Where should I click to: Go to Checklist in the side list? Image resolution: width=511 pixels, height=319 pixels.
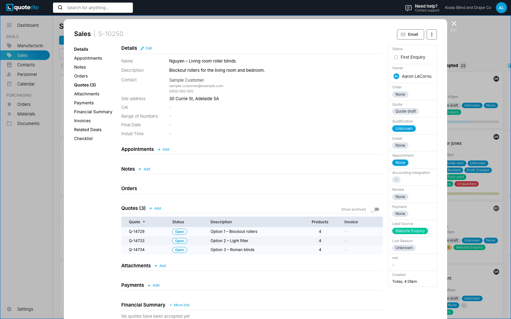coord(83,138)
